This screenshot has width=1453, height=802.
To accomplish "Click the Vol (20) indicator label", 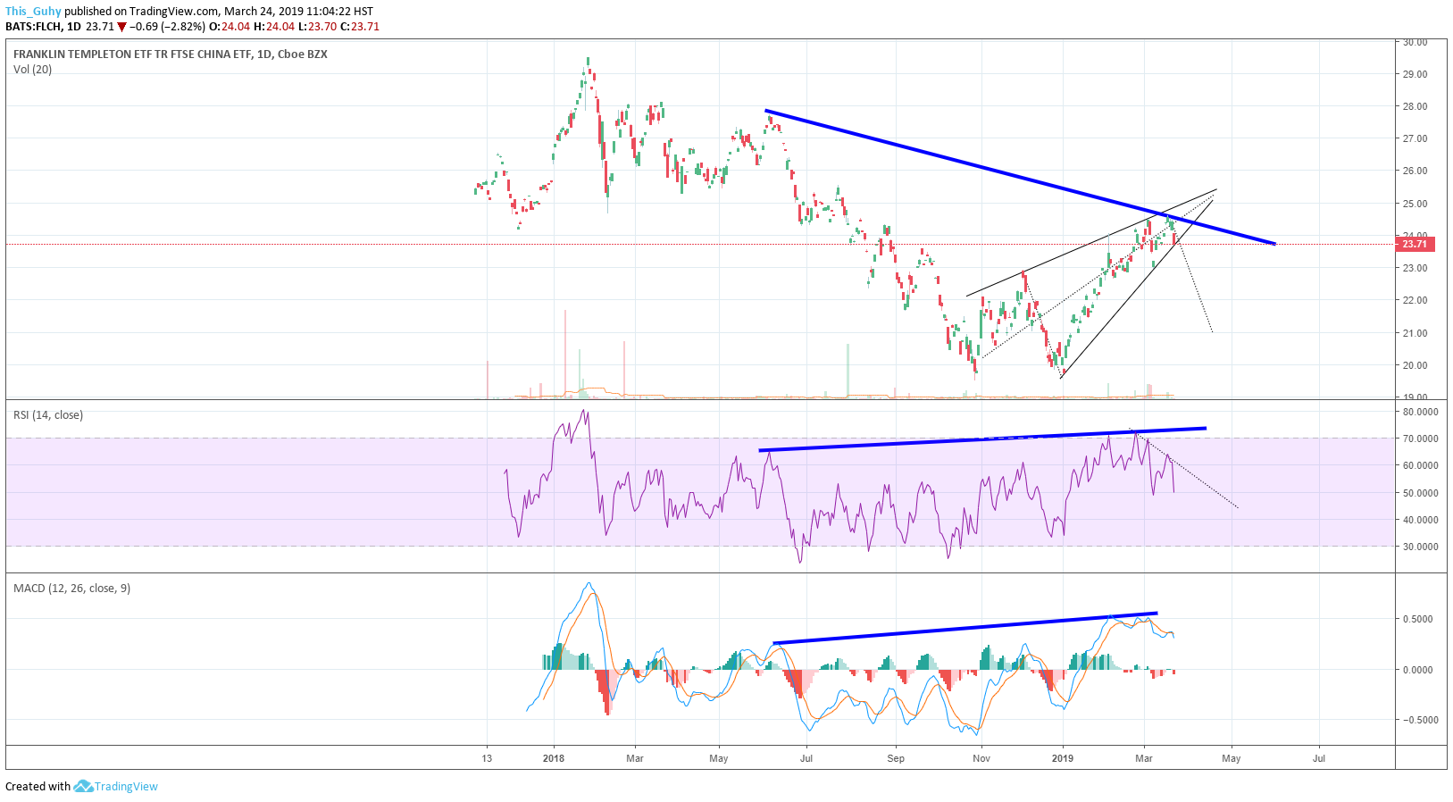I will click(32, 69).
